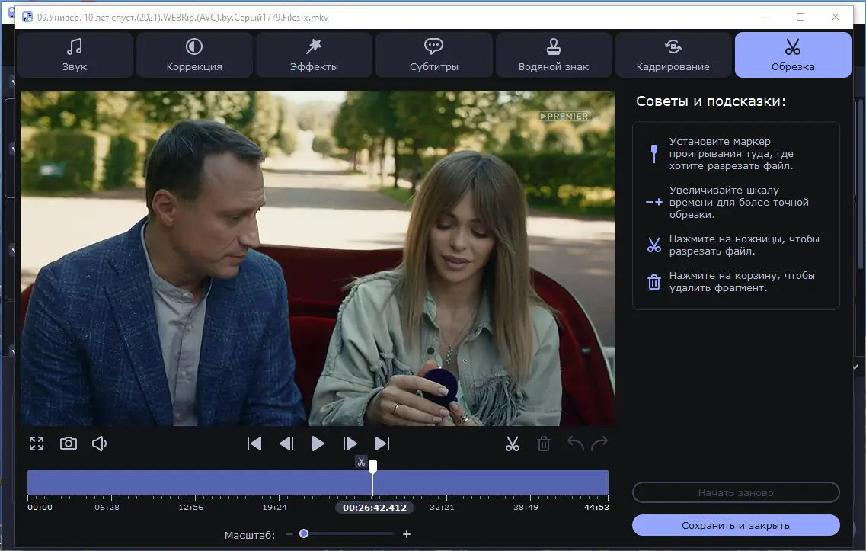Click the marker icon in tips panel
This screenshot has width=866, height=551.
point(654,154)
